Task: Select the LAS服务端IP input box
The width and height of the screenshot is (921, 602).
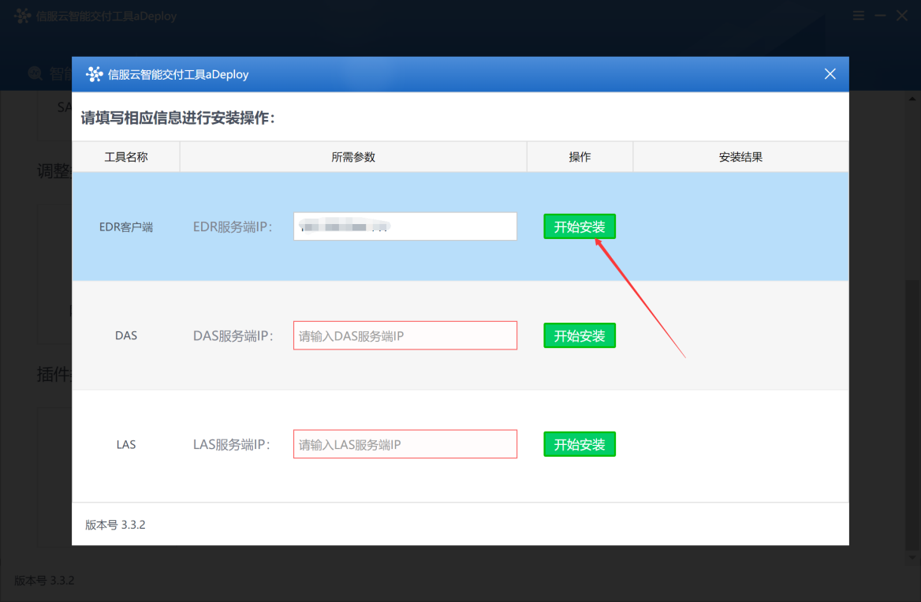Action: 405,444
